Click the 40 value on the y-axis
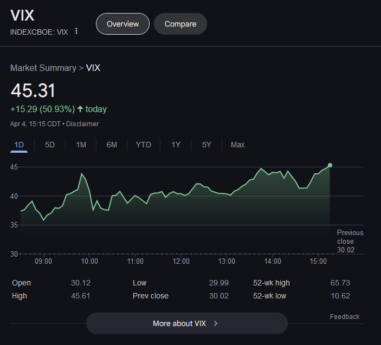 coord(14,196)
